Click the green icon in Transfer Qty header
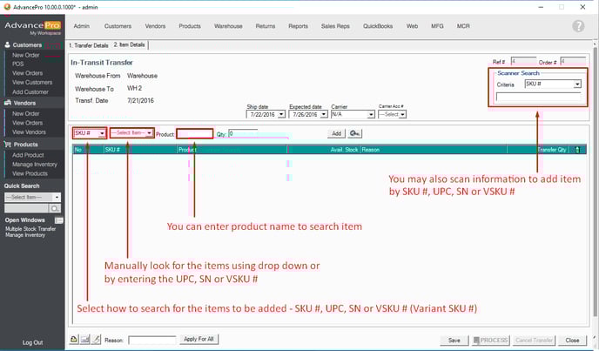Screen dimensions: 599x351 pos(577,149)
